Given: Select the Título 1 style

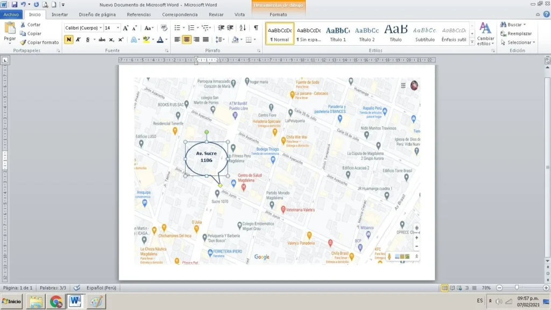Looking at the screenshot, I should click(338, 34).
